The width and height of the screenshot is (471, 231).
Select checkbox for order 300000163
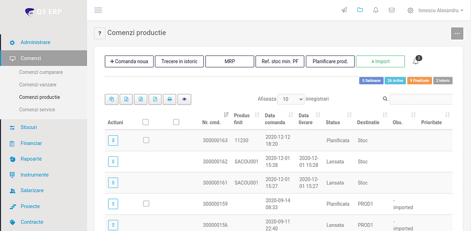[x=146, y=140]
